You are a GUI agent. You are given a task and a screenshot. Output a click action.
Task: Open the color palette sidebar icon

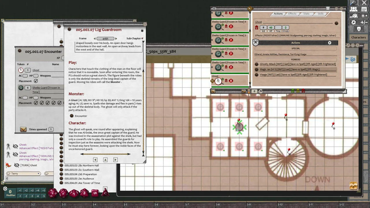[353, 16]
